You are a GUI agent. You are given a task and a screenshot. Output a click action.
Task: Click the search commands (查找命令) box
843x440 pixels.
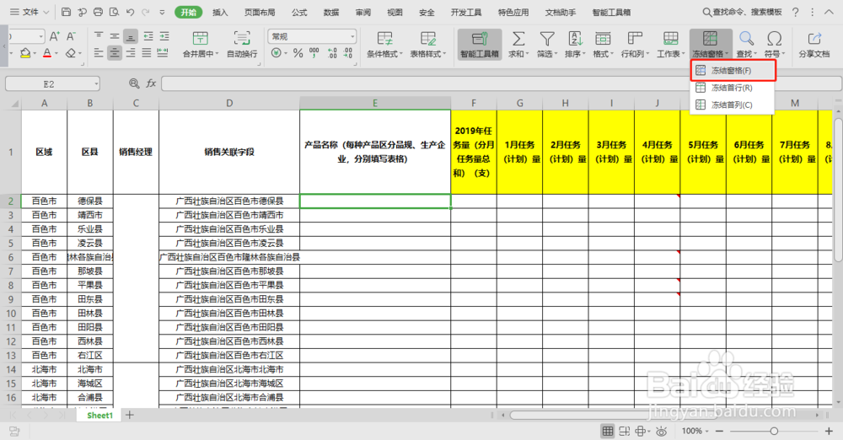pos(742,12)
